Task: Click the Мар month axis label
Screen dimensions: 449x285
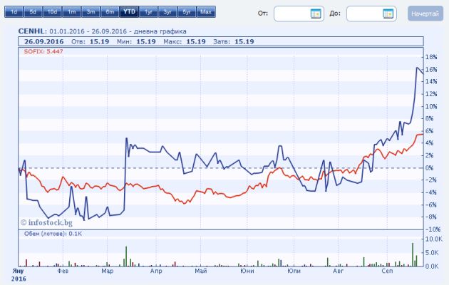Action: pos(108,271)
